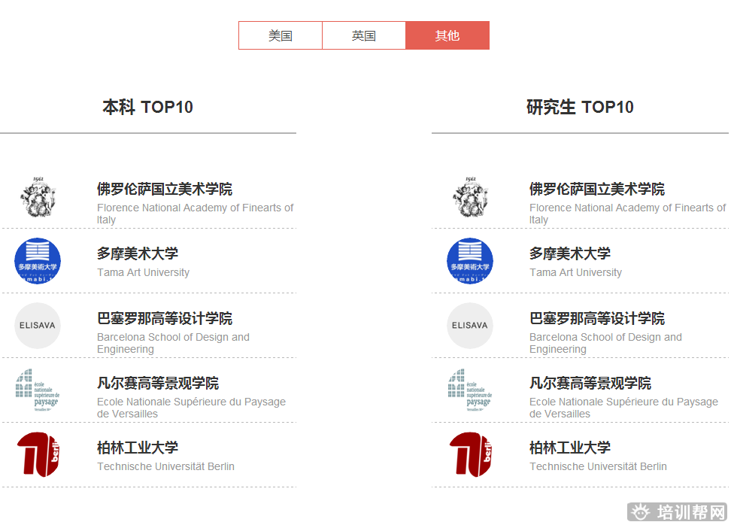
Task: Click ELISAVA logo in 研究生 TOP10 list
Action: click(470, 326)
